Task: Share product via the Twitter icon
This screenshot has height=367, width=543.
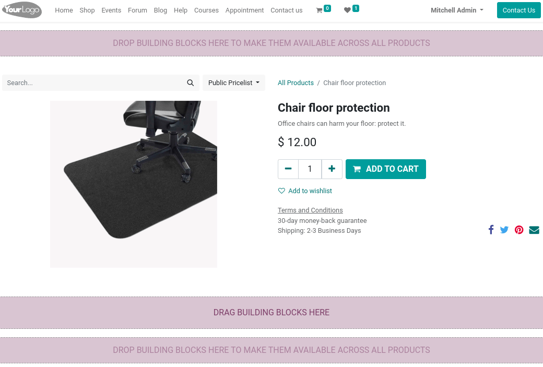Action: point(504,230)
